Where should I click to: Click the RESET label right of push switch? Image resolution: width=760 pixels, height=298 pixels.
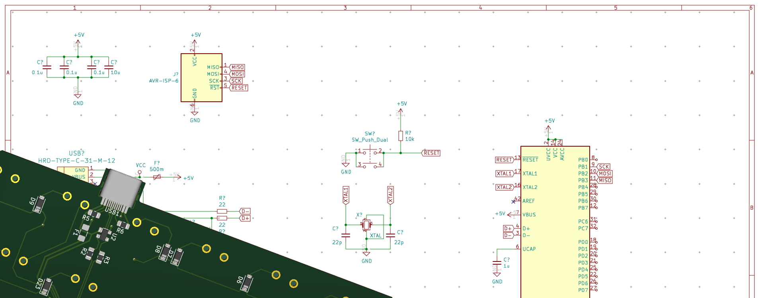(x=431, y=153)
